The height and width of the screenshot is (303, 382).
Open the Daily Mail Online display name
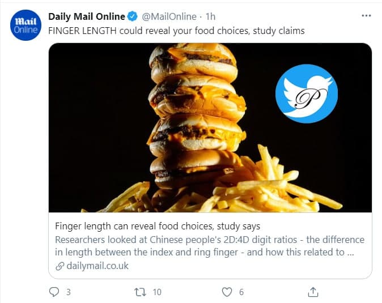[87, 16]
